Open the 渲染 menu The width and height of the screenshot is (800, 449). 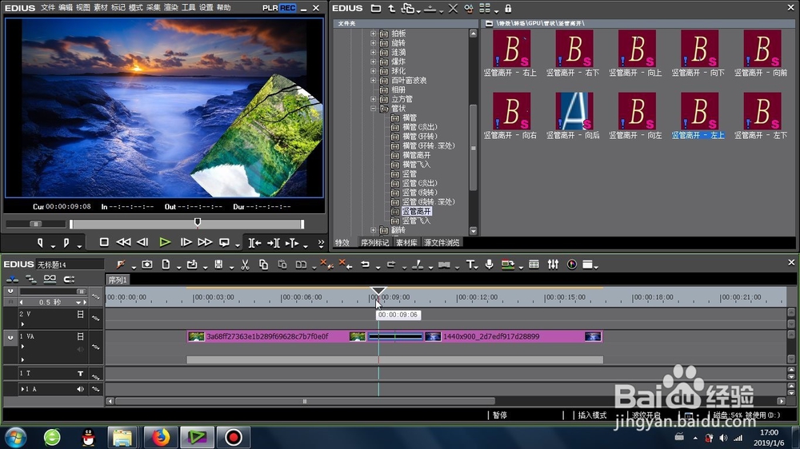pyautogui.click(x=171, y=8)
